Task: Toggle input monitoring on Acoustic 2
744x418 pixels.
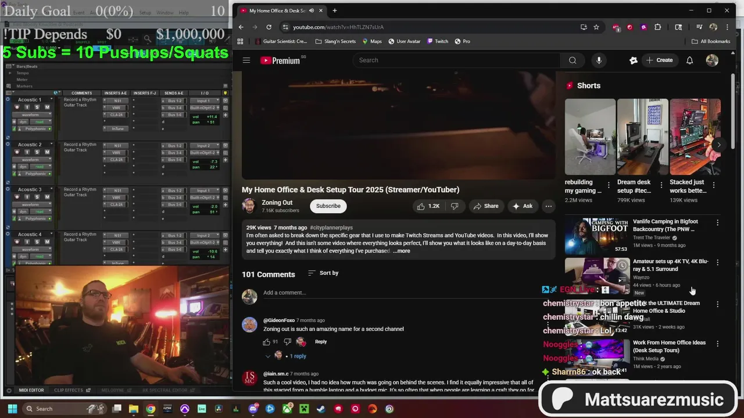Action: pyautogui.click(x=27, y=152)
